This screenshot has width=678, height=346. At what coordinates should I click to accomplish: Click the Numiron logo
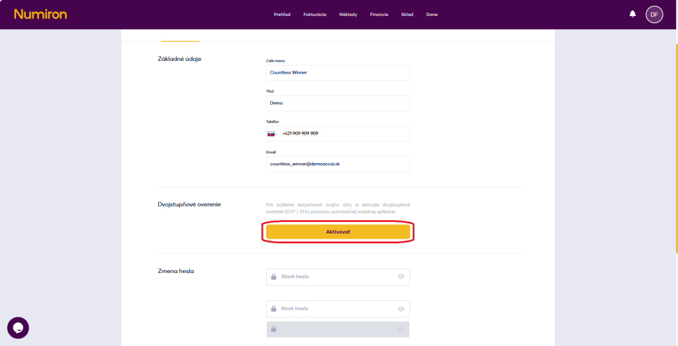coord(40,14)
